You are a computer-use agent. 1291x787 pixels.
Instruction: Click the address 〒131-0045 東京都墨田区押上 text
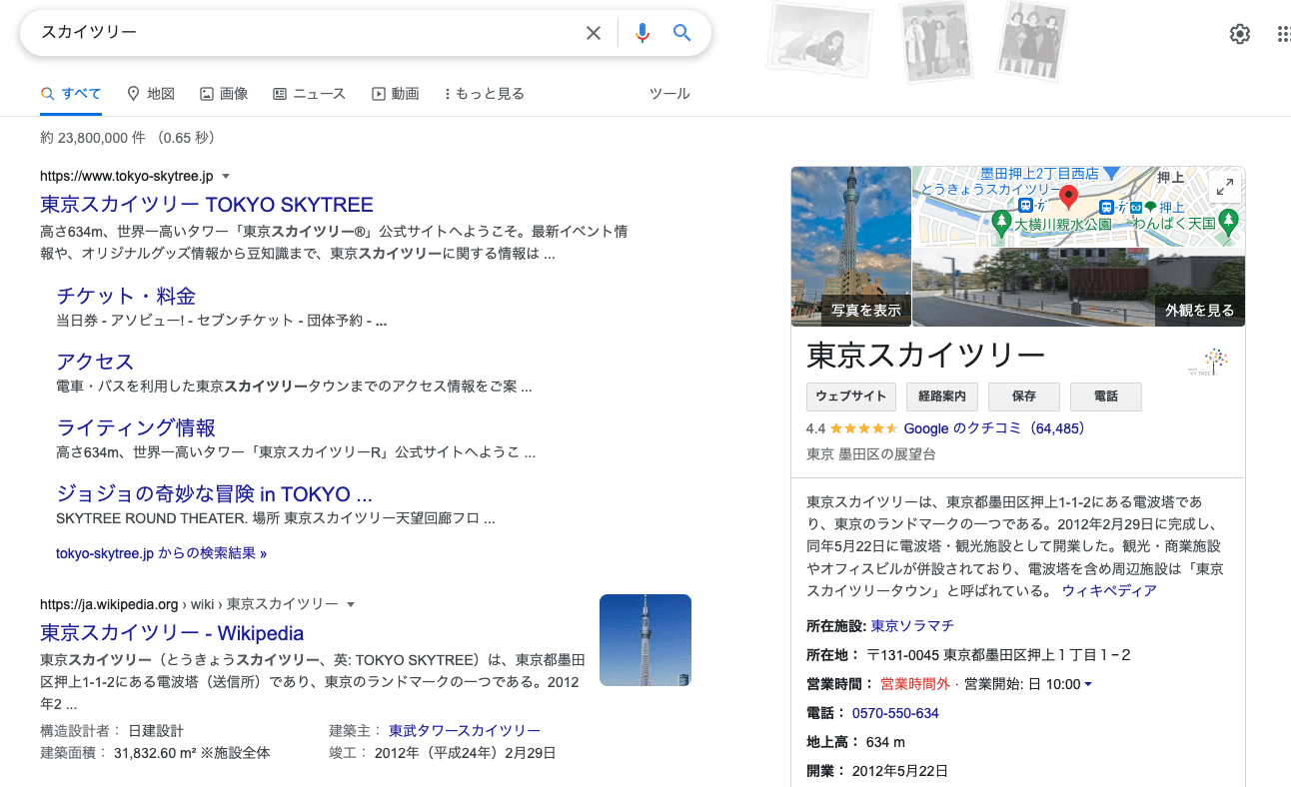(x=998, y=655)
